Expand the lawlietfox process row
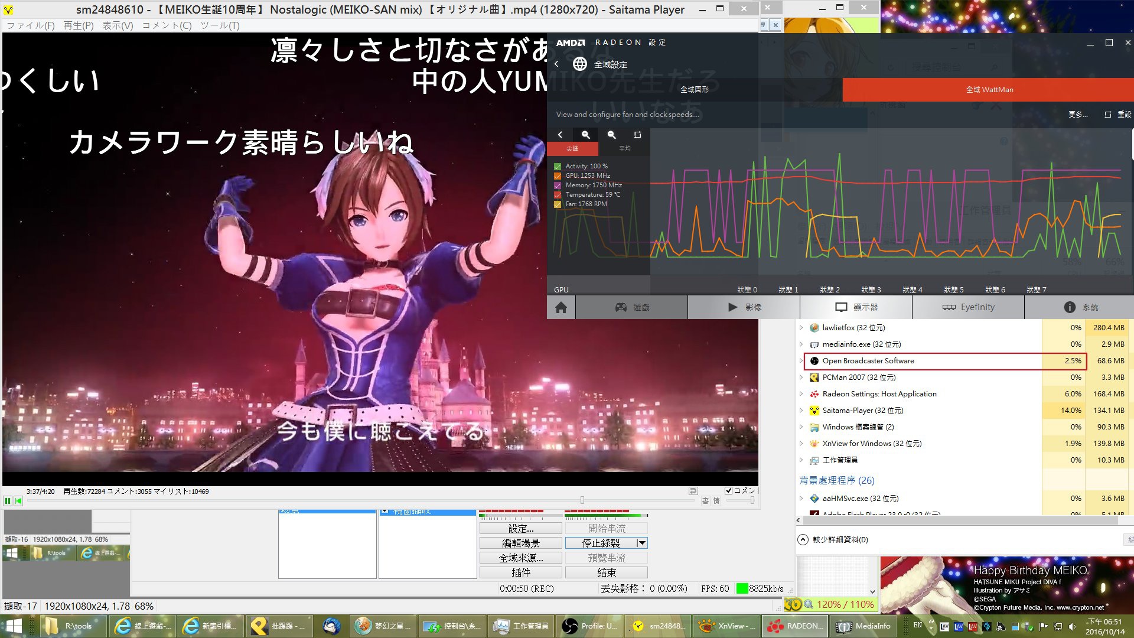 (x=801, y=328)
